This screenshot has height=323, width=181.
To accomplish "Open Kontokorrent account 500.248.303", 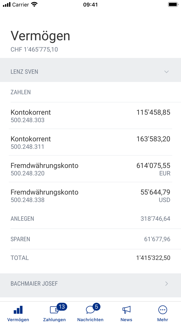I will tap(90, 116).
